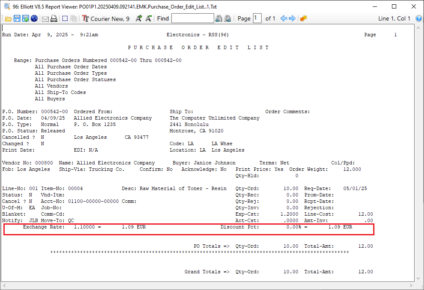Click the first binoculars find icon

coord(219,18)
